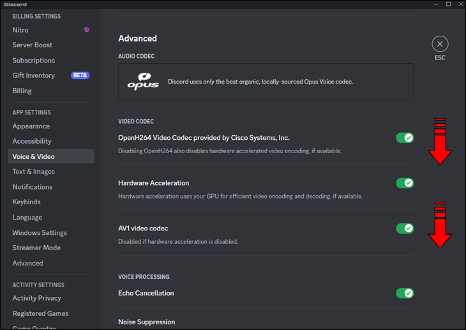466x330 pixels.
Task: Open Activity Privacy settings
Action: click(36, 298)
